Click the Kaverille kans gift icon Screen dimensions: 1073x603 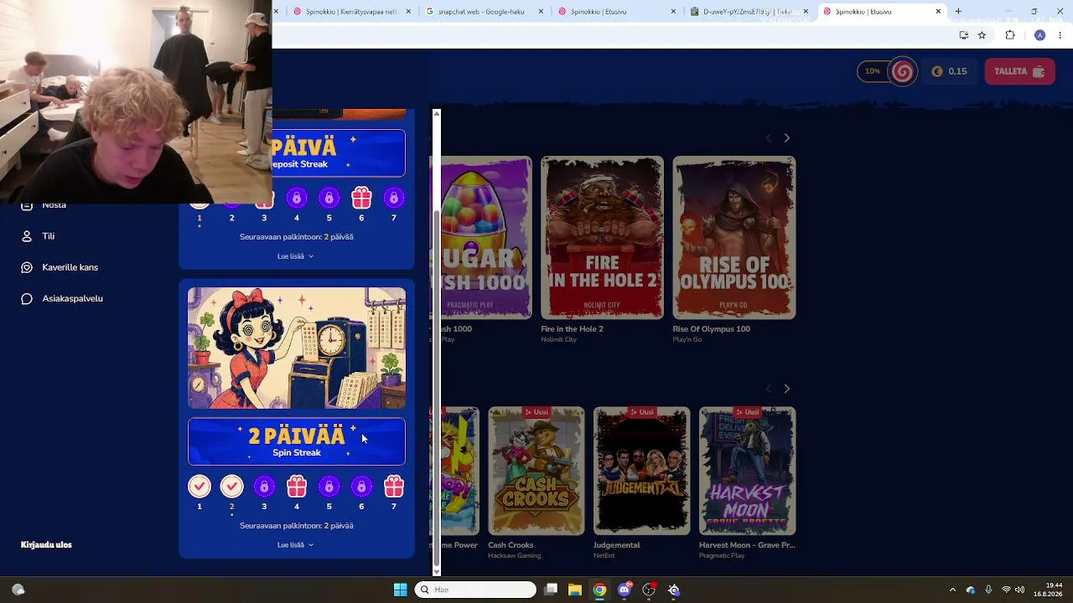(x=27, y=267)
